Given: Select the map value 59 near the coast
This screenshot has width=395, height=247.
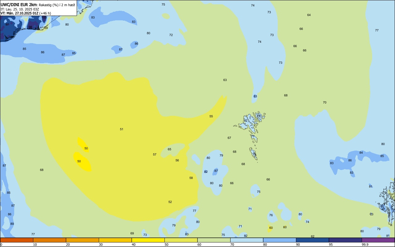Looking at the screenshot, I should pyautogui.click(x=46, y=28).
